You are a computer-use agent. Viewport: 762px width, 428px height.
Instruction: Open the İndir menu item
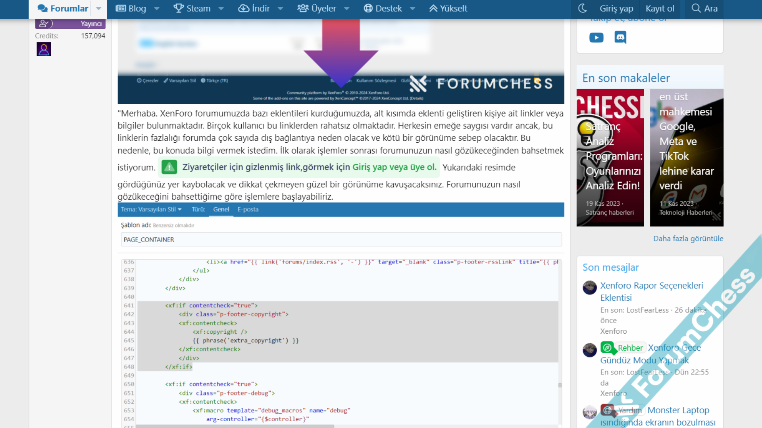pos(254,8)
